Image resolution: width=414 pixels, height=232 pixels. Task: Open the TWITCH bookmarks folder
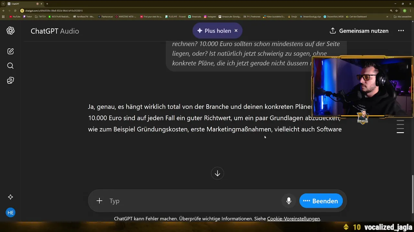pos(40,16)
